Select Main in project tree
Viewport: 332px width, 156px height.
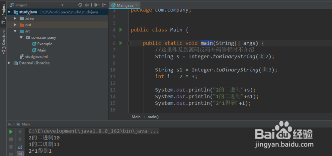point(42,50)
